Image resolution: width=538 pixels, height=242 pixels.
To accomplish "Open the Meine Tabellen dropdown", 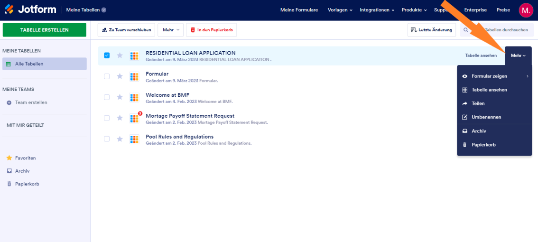I will pyautogui.click(x=86, y=10).
